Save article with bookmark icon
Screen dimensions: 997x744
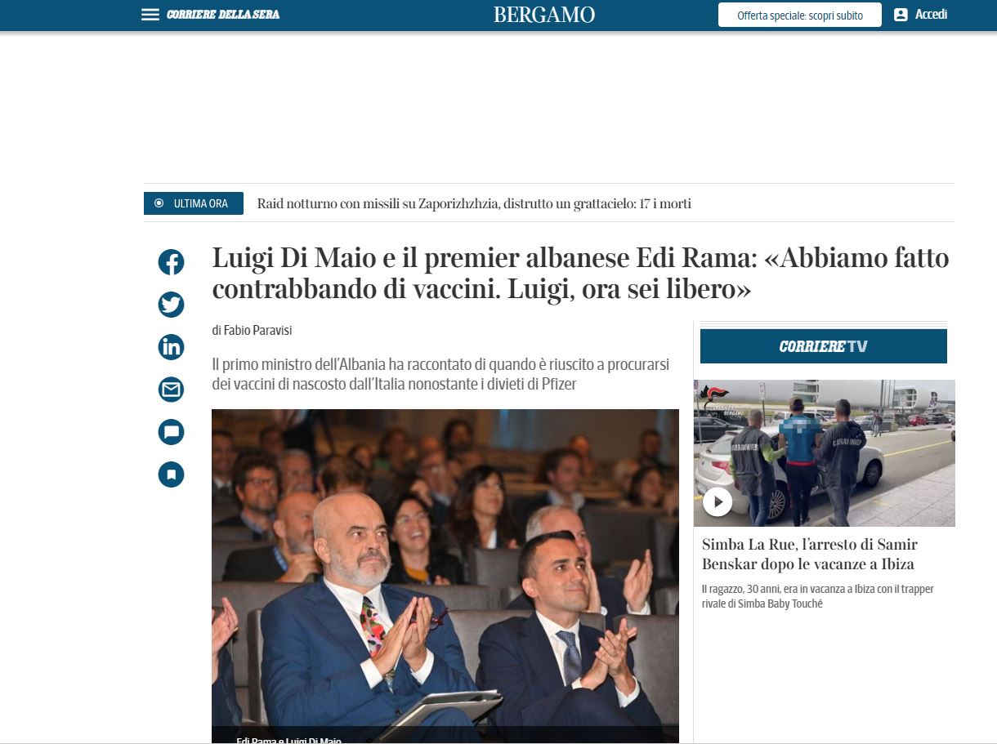pyautogui.click(x=171, y=474)
